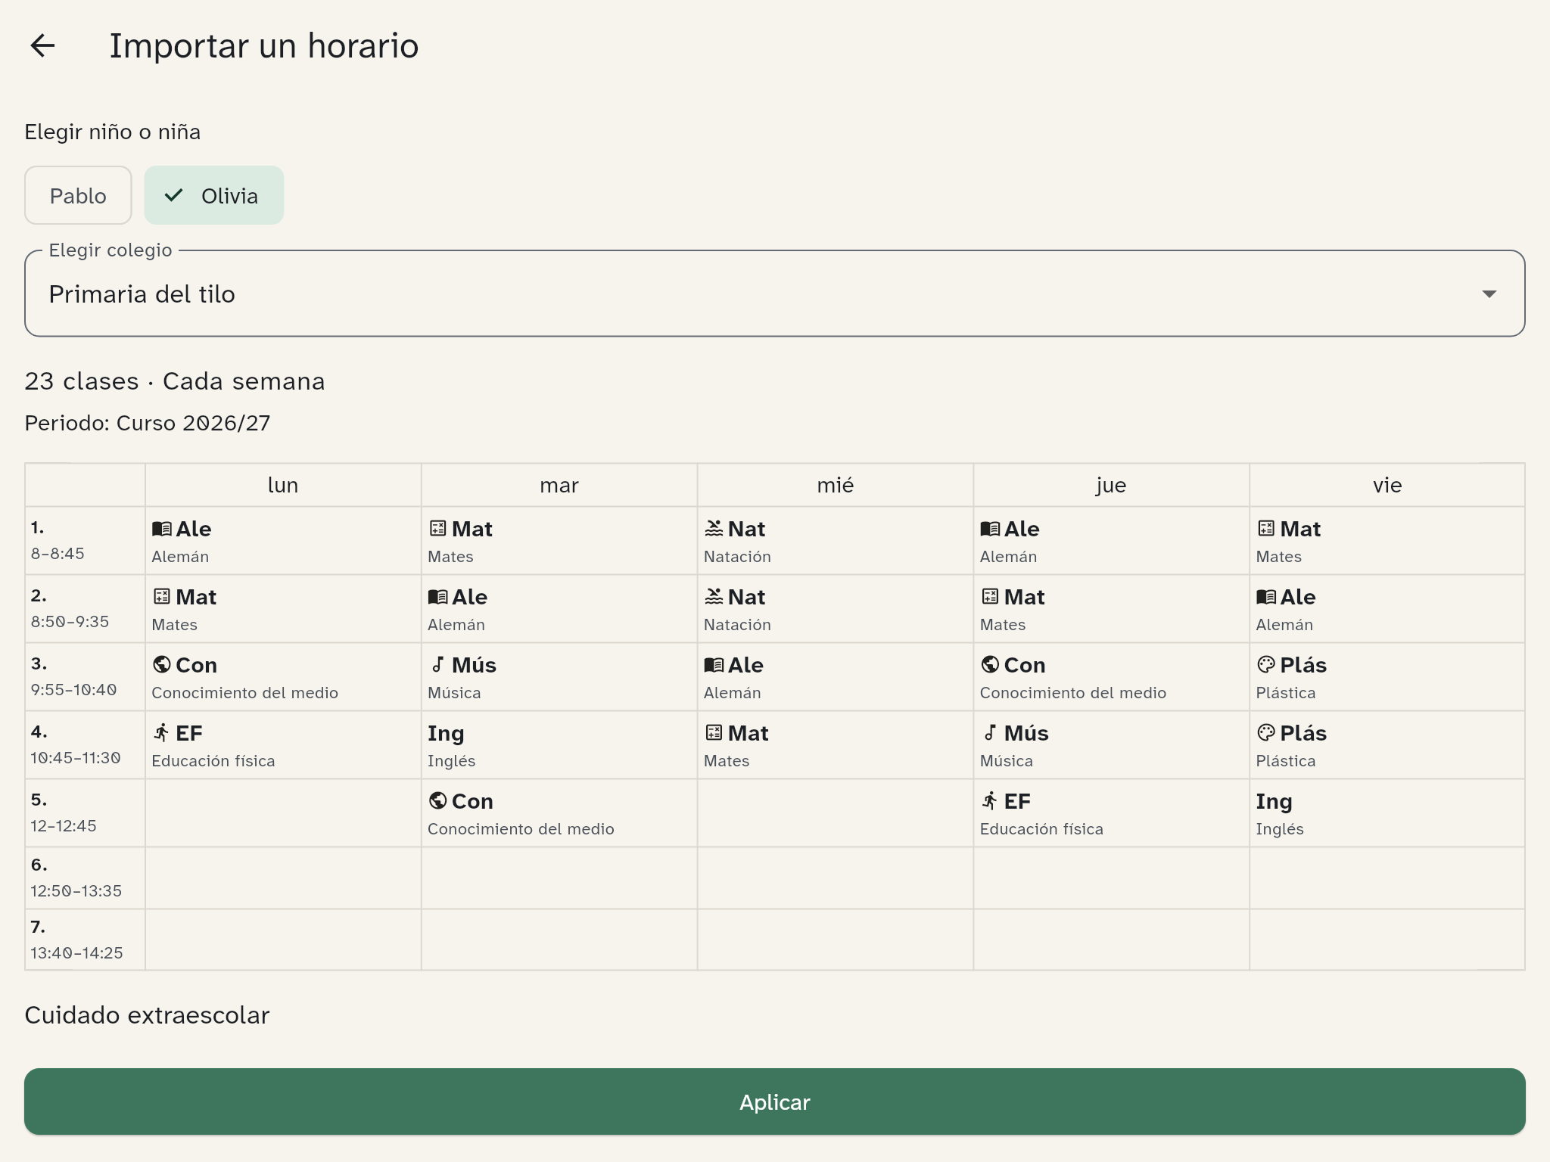Click the calculator icon for Wednesday period 4 Mates
The width and height of the screenshot is (1550, 1162).
point(714,733)
